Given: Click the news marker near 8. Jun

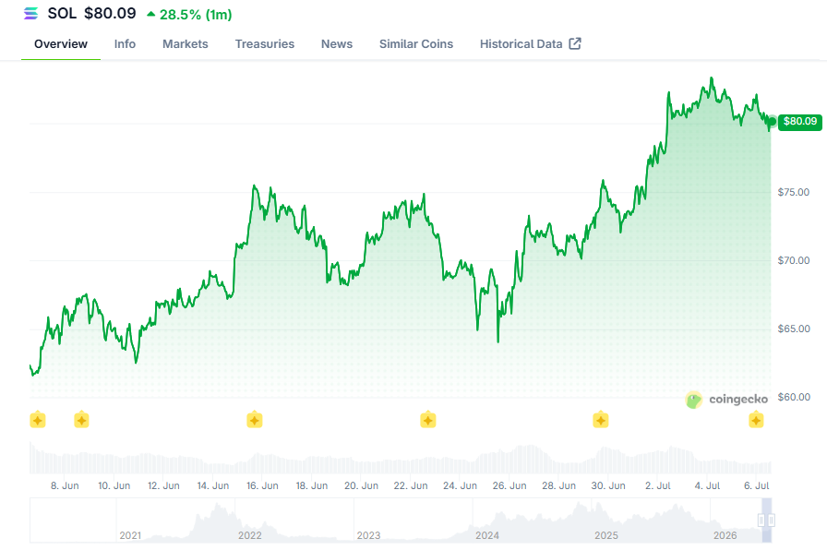Looking at the screenshot, I should (x=81, y=420).
